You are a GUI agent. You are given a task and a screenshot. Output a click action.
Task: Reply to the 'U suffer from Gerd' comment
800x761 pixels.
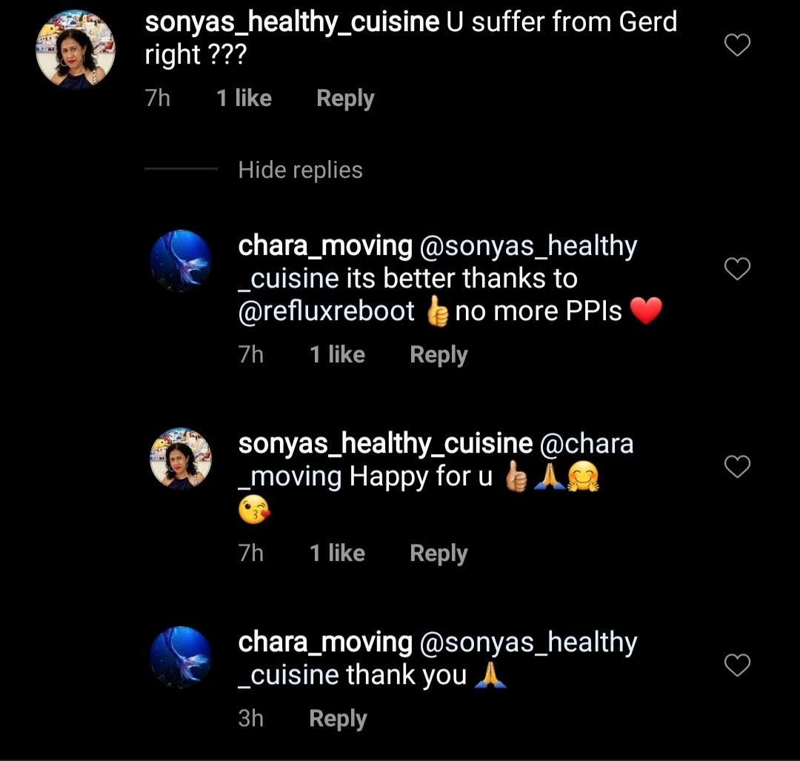coord(345,99)
